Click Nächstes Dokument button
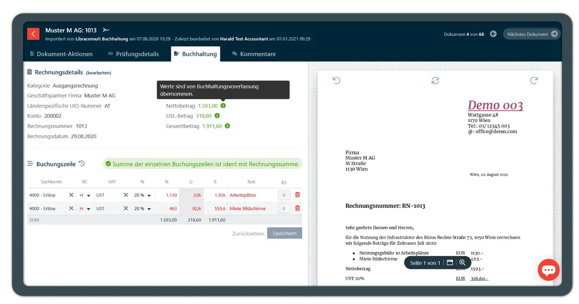This screenshot has height=304, width=579. 532,34
